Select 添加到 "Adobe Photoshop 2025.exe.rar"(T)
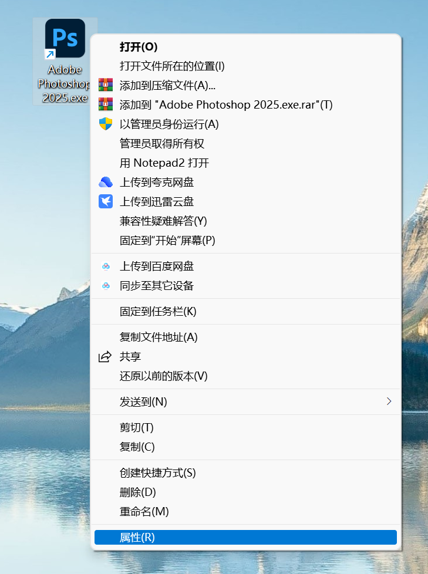Screen dimensions: 428x574 click(x=245, y=104)
